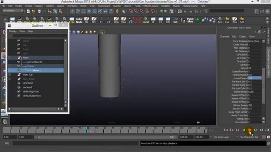The image size is (271, 152).
Task: Click the Set shelf icon next to OR
Action: tap(175, 20)
